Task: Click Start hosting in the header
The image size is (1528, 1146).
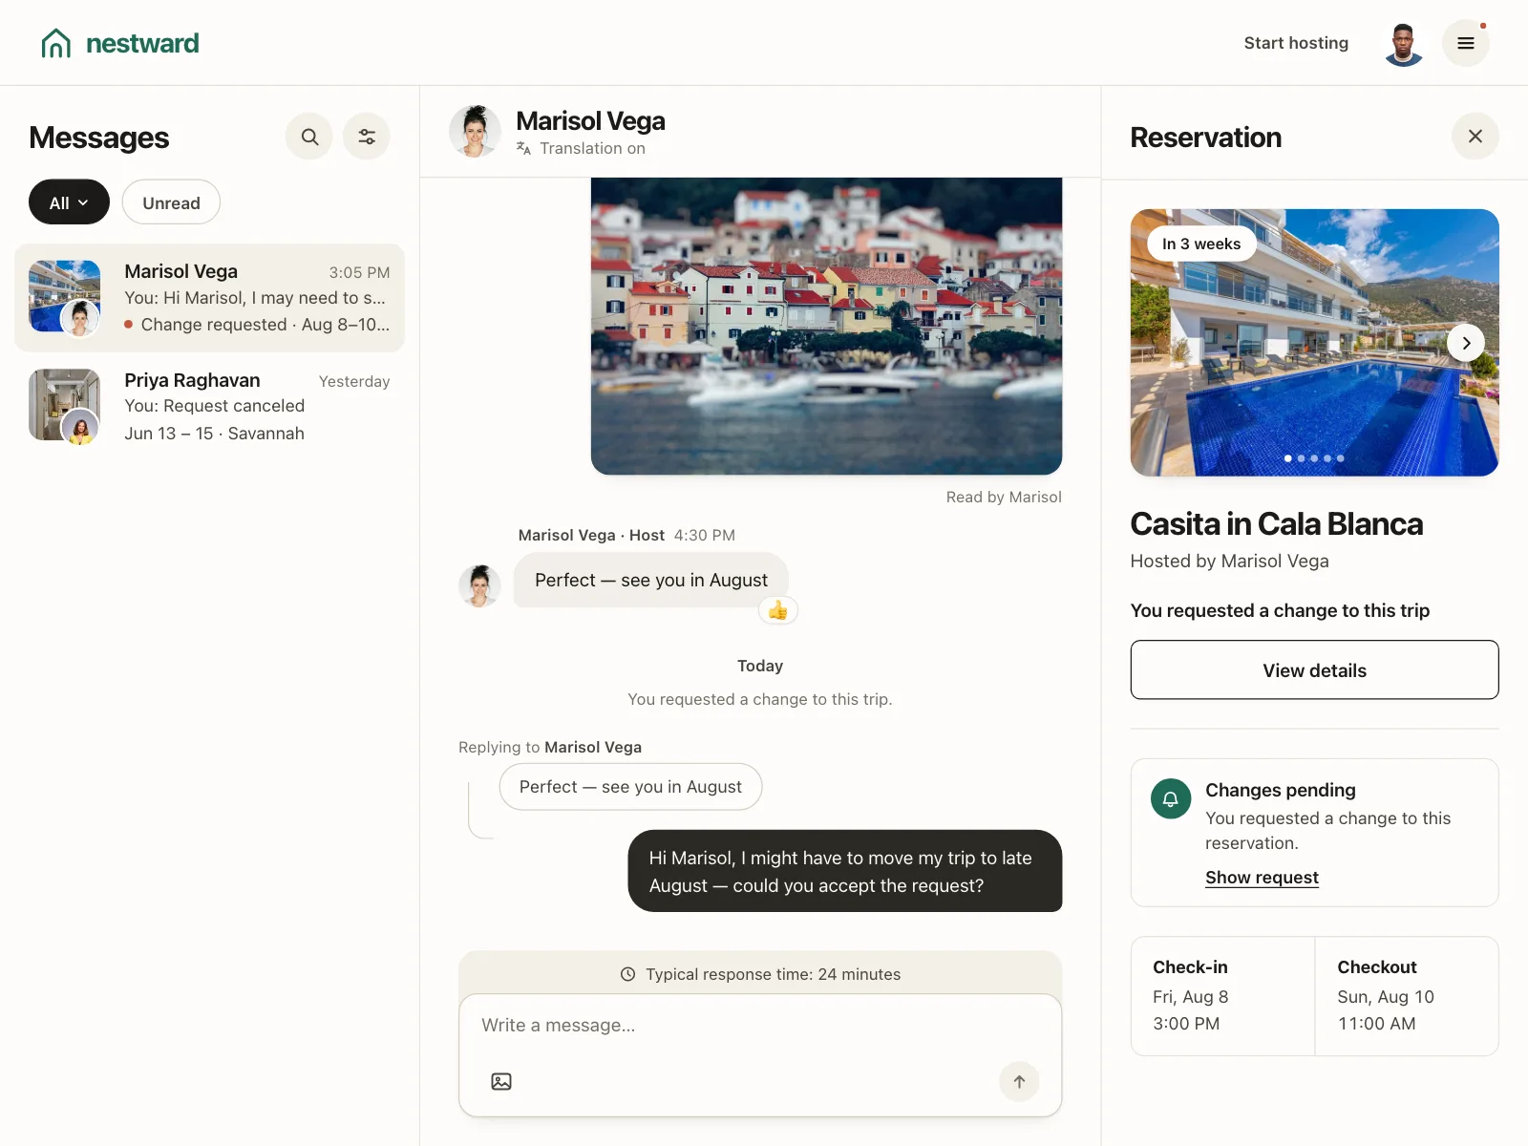Action: (x=1296, y=43)
